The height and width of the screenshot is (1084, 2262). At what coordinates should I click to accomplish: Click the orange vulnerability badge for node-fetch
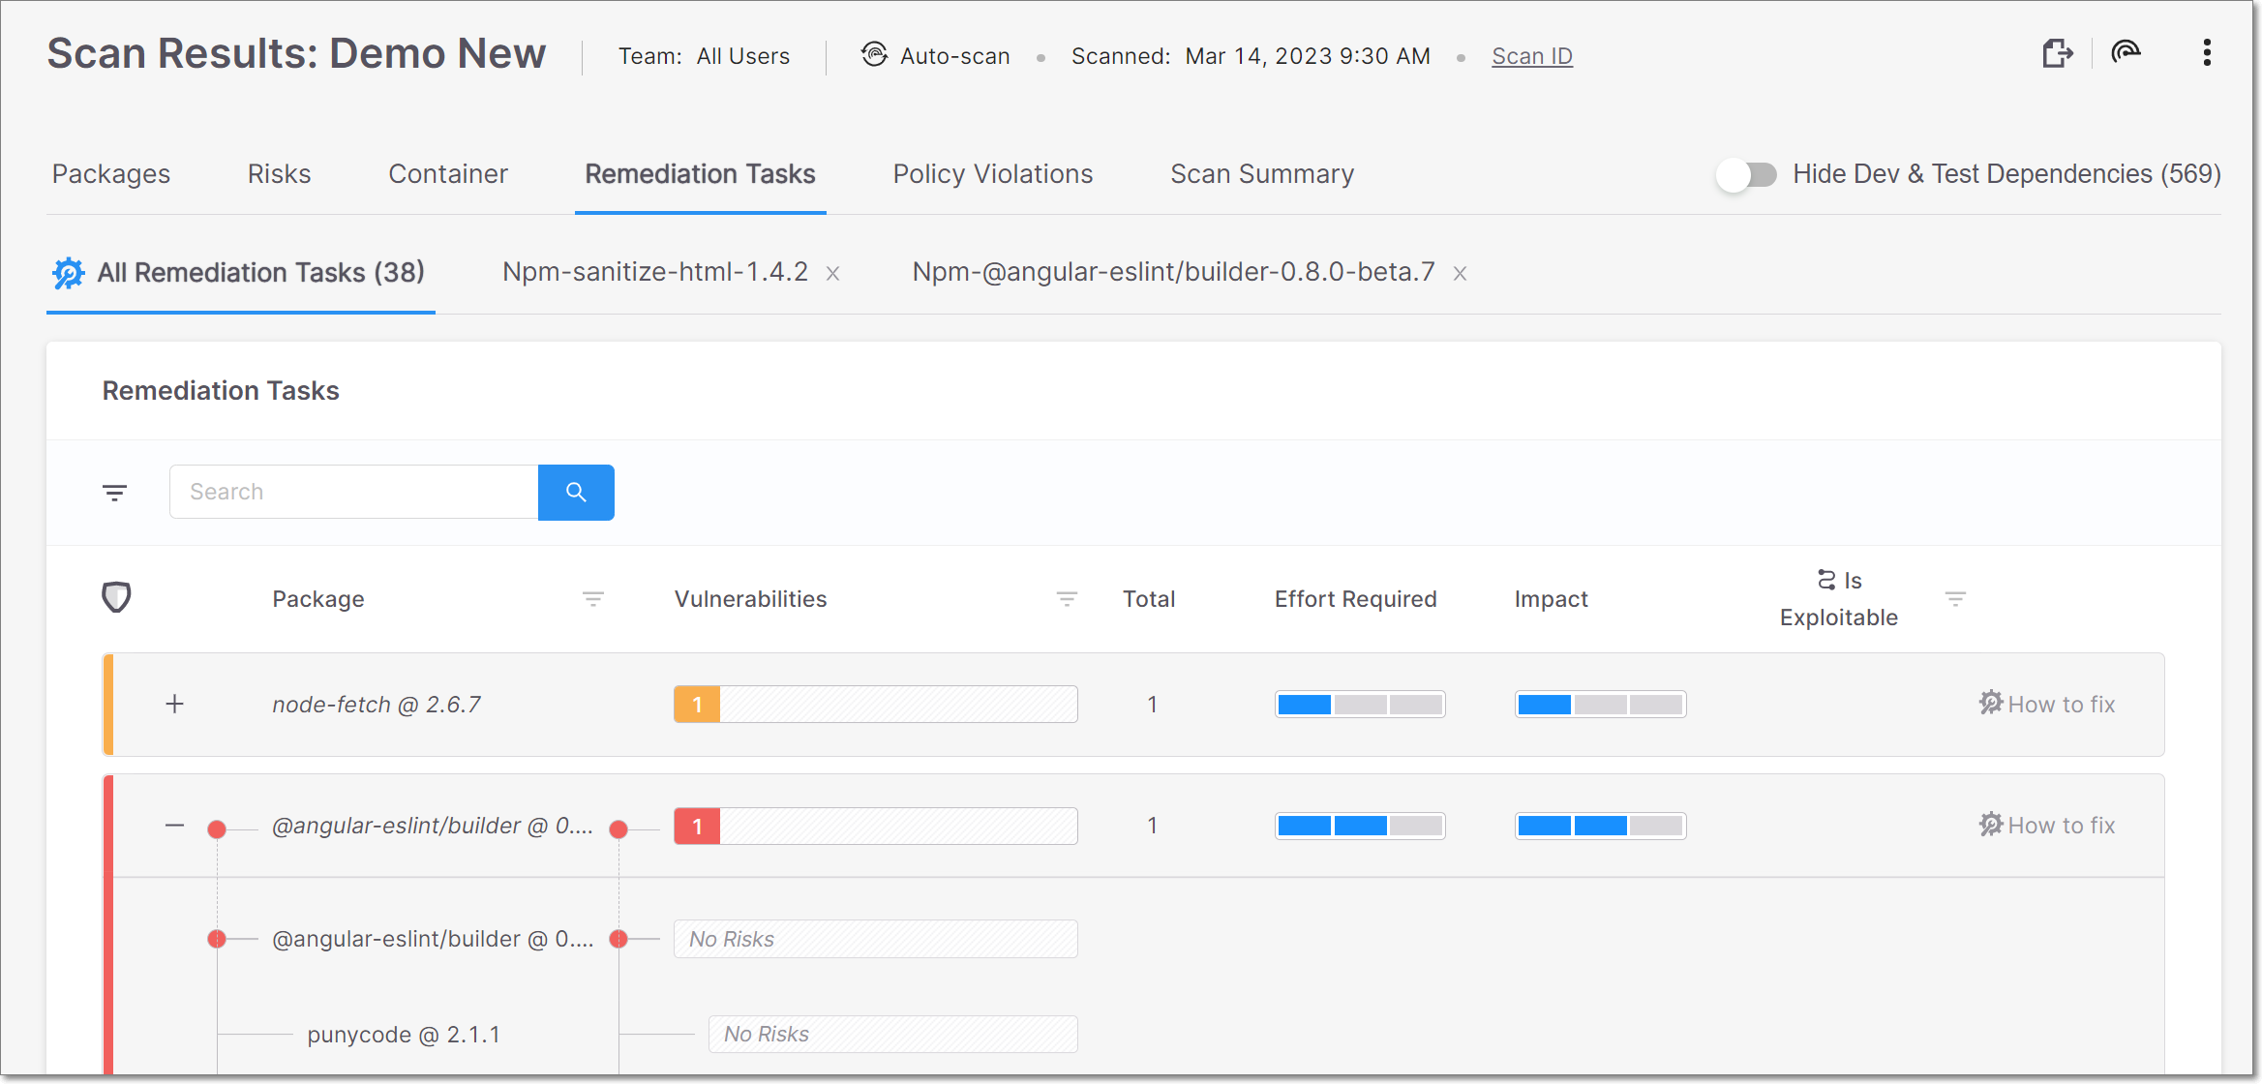coord(697,705)
